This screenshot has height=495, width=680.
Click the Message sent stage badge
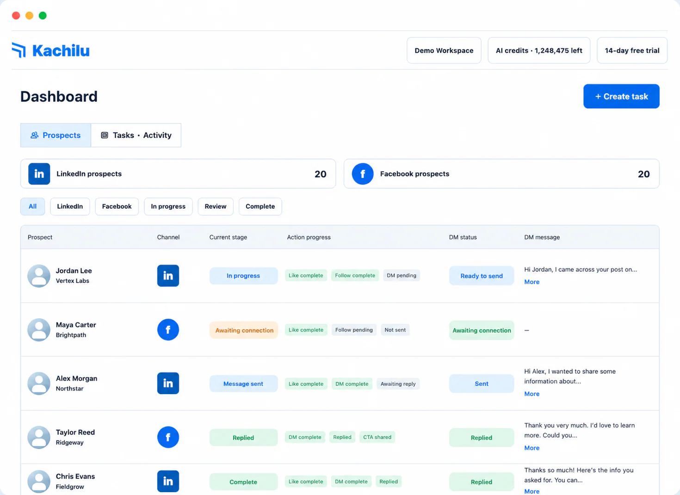(x=243, y=384)
